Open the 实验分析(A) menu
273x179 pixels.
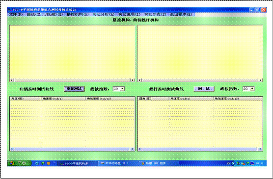(104, 14)
